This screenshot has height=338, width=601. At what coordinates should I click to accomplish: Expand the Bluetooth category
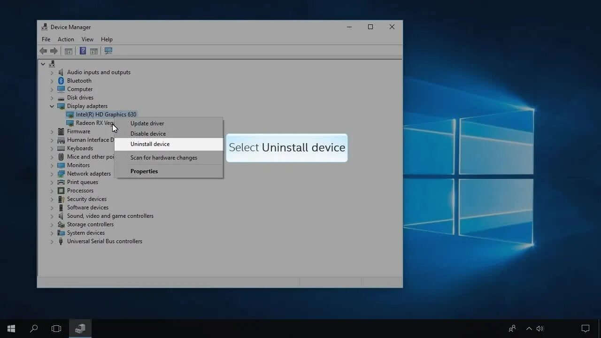pos(52,81)
